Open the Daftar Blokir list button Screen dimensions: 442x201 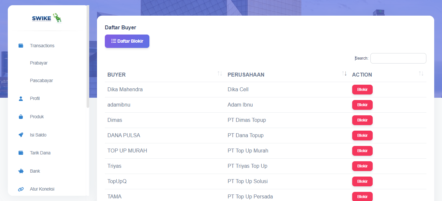tap(127, 41)
